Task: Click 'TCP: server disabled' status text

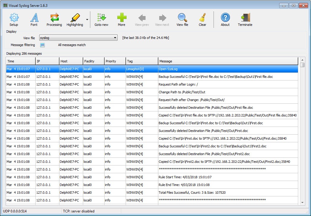Action: pos(79,211)
